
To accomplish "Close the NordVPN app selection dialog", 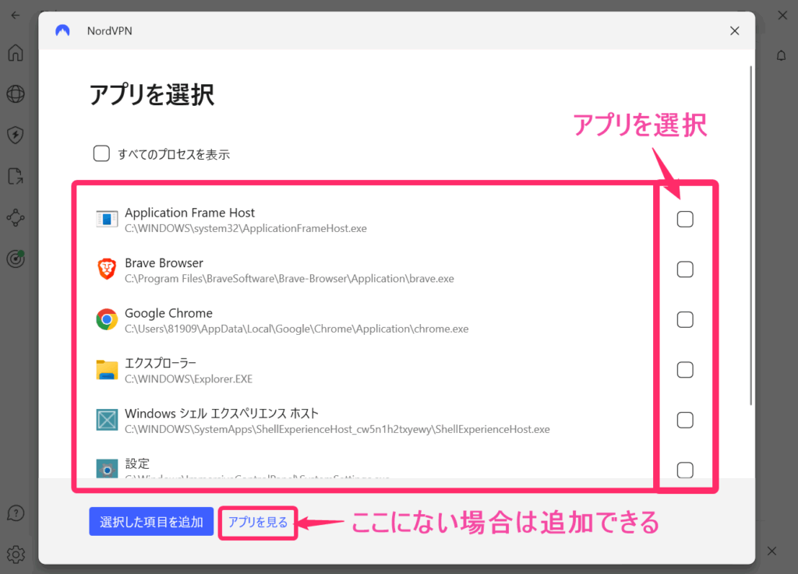I will click(734, 31).
